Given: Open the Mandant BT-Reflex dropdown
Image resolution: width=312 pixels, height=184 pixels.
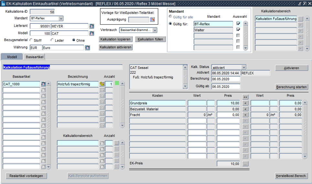Looking at the screenshot, I should click(x=61, y=19).
